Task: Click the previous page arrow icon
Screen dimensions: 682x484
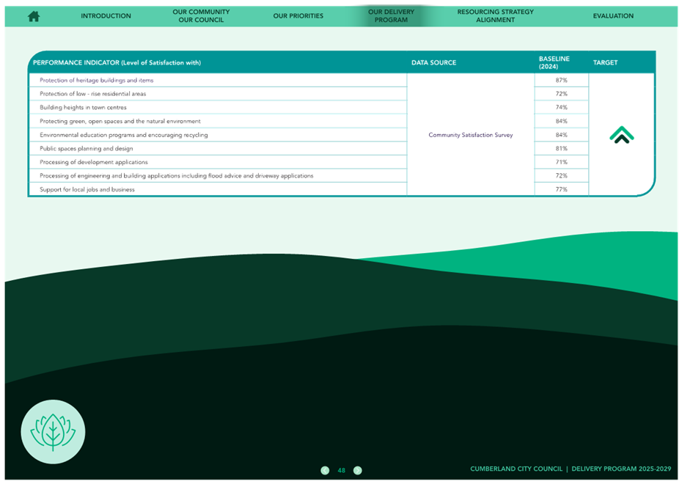Action: pos(325,471)
